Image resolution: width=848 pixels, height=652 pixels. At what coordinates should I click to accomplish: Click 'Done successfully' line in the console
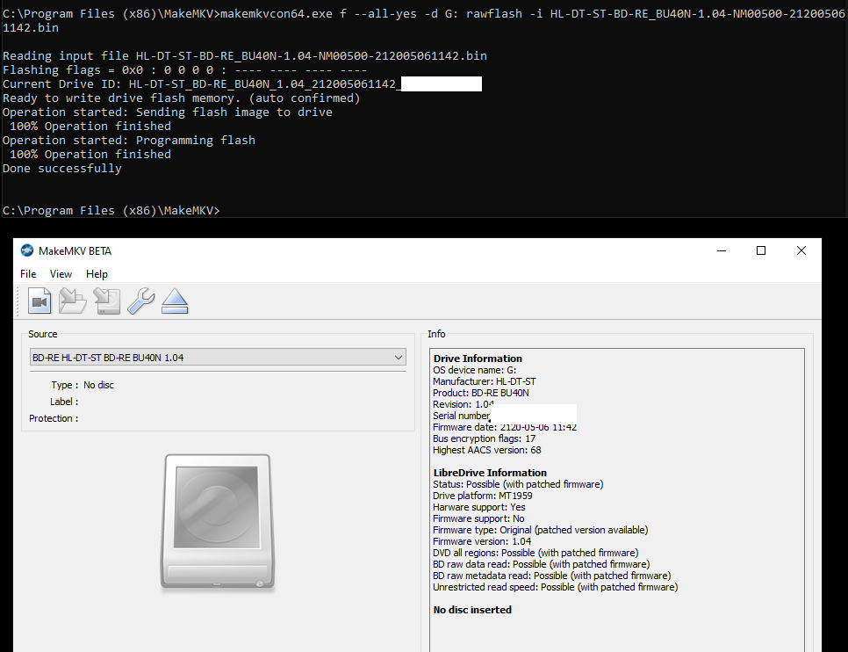[x=62, y=169]
